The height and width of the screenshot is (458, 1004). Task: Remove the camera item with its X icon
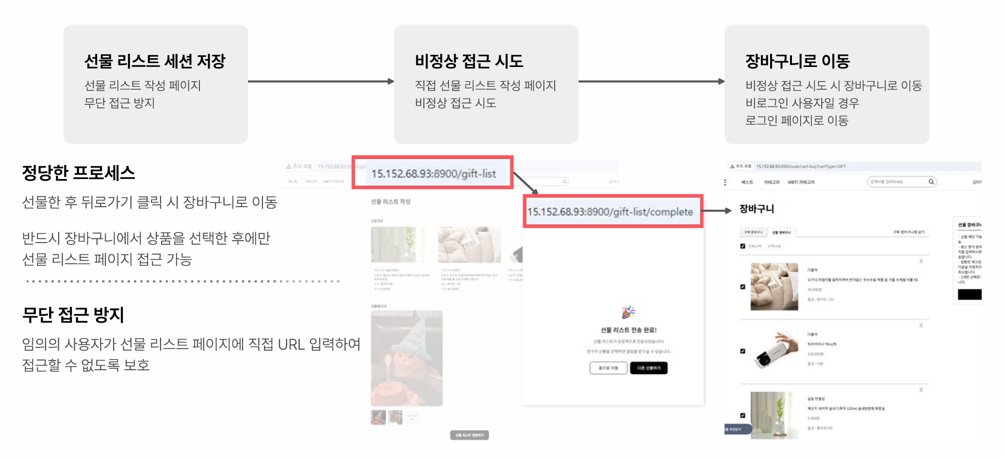[x=921, y=326]
